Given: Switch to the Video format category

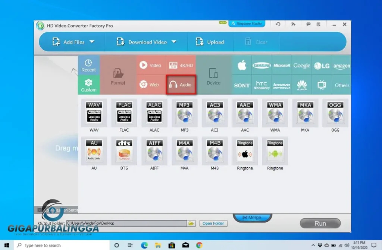Looking at the screenshot, I should click(151, 64).
